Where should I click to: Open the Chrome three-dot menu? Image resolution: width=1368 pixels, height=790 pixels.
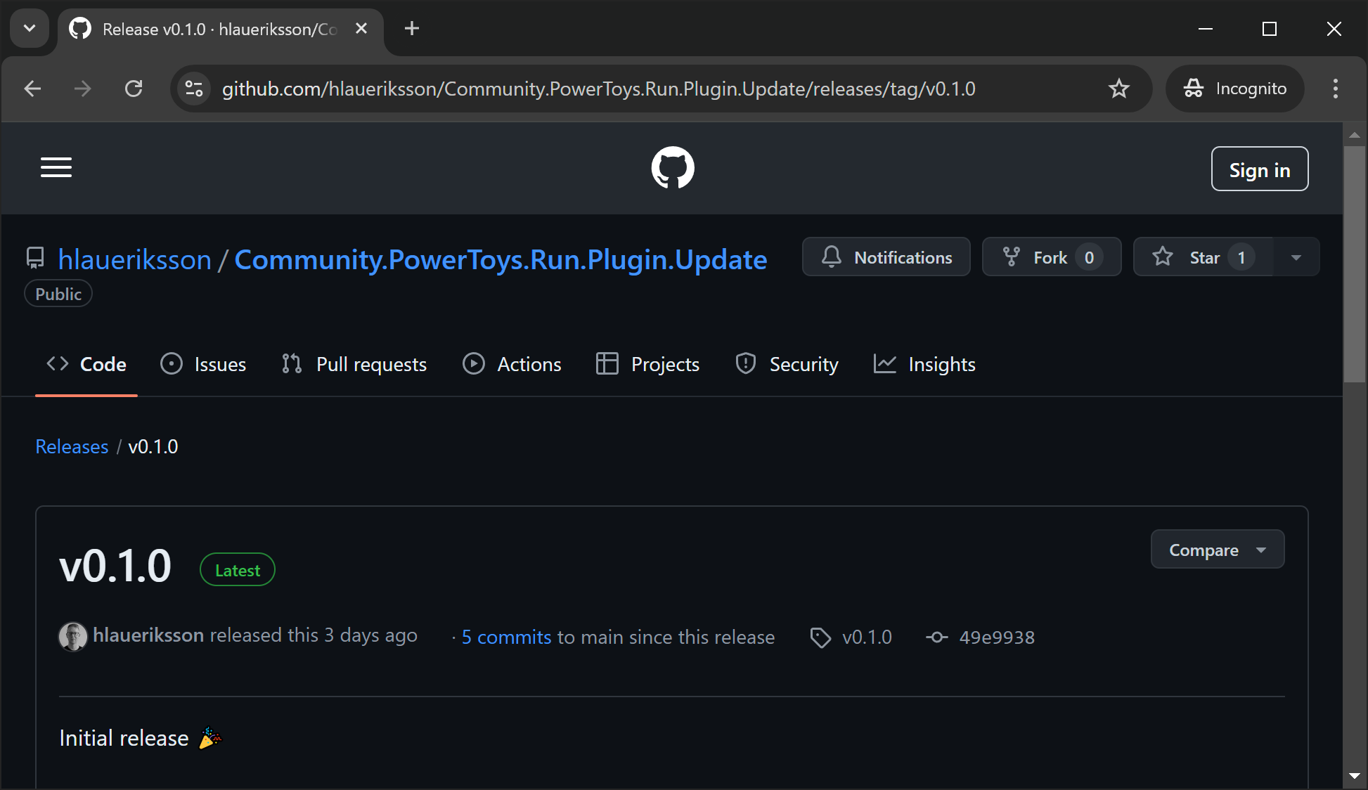tap(1335, 89)
